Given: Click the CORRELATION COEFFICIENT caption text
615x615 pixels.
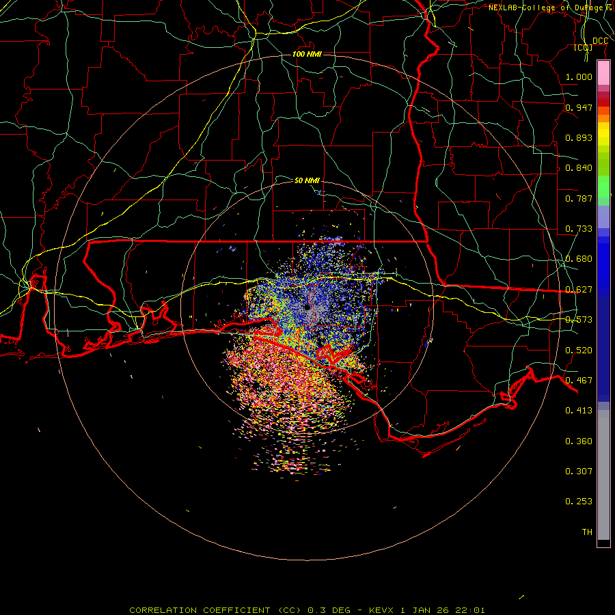Looking at the screenshot, I should click(x=200, y=610).
